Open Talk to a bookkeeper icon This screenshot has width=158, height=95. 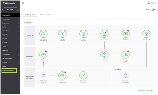125,76
